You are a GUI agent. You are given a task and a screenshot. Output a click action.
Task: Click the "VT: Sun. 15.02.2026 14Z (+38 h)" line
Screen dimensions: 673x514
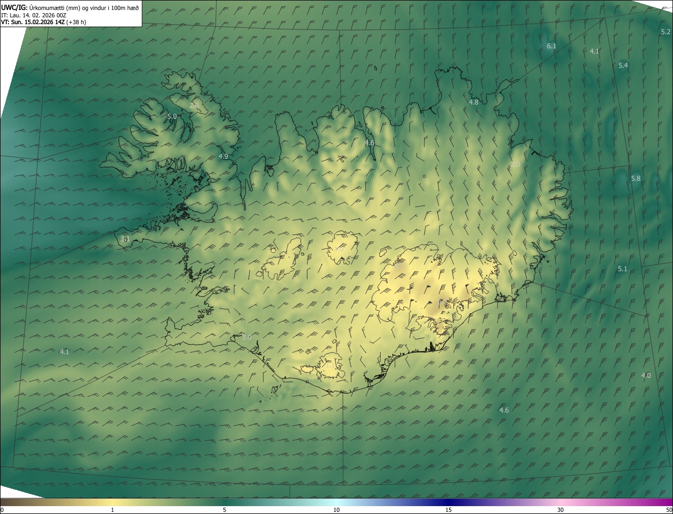(44, 22)
